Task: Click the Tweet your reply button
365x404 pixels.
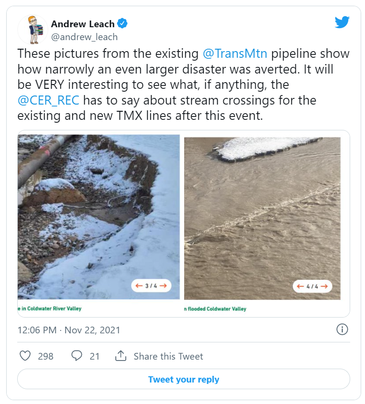Action: (183, 380)
